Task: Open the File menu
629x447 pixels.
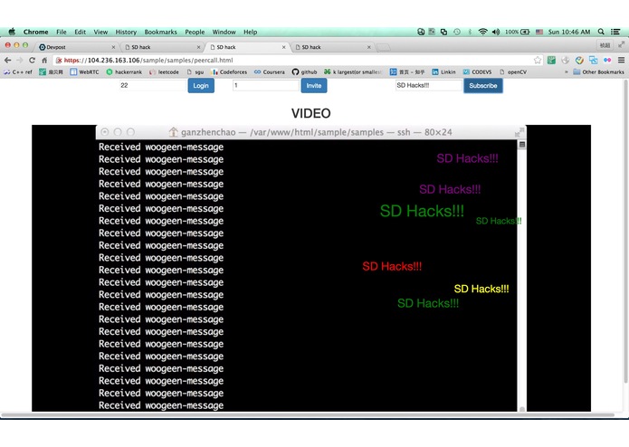Action: (x=62, y=32)
